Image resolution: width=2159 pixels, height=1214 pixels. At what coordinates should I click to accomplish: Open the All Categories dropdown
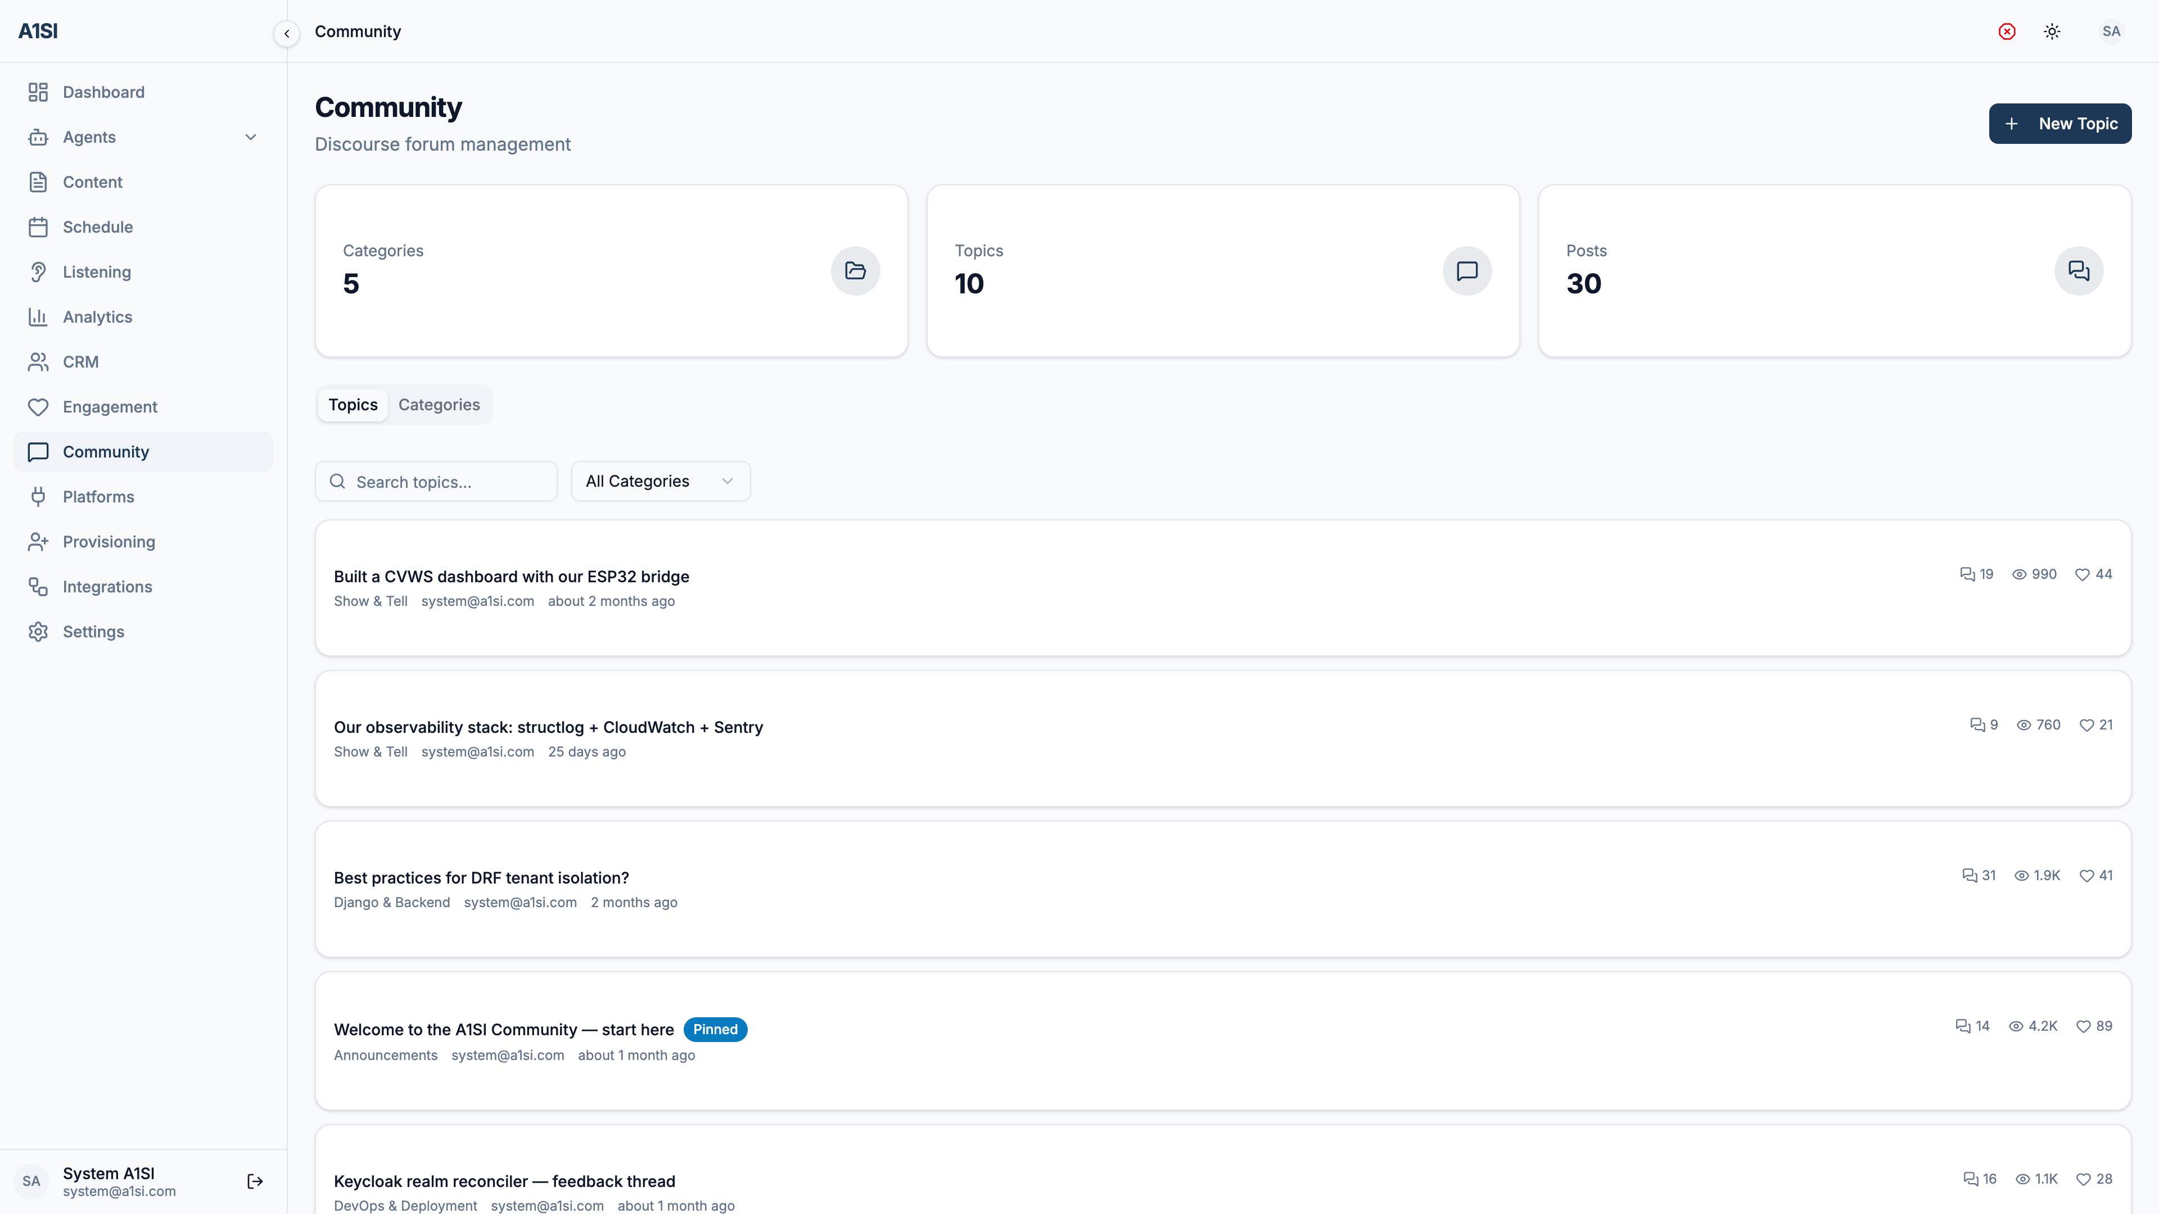661,481
